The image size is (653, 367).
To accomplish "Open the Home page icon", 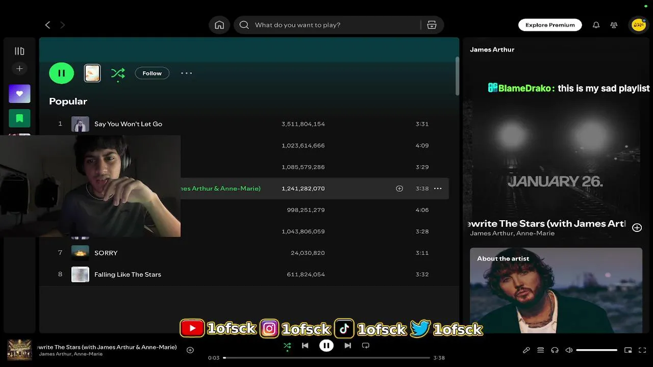I will 219,25.
